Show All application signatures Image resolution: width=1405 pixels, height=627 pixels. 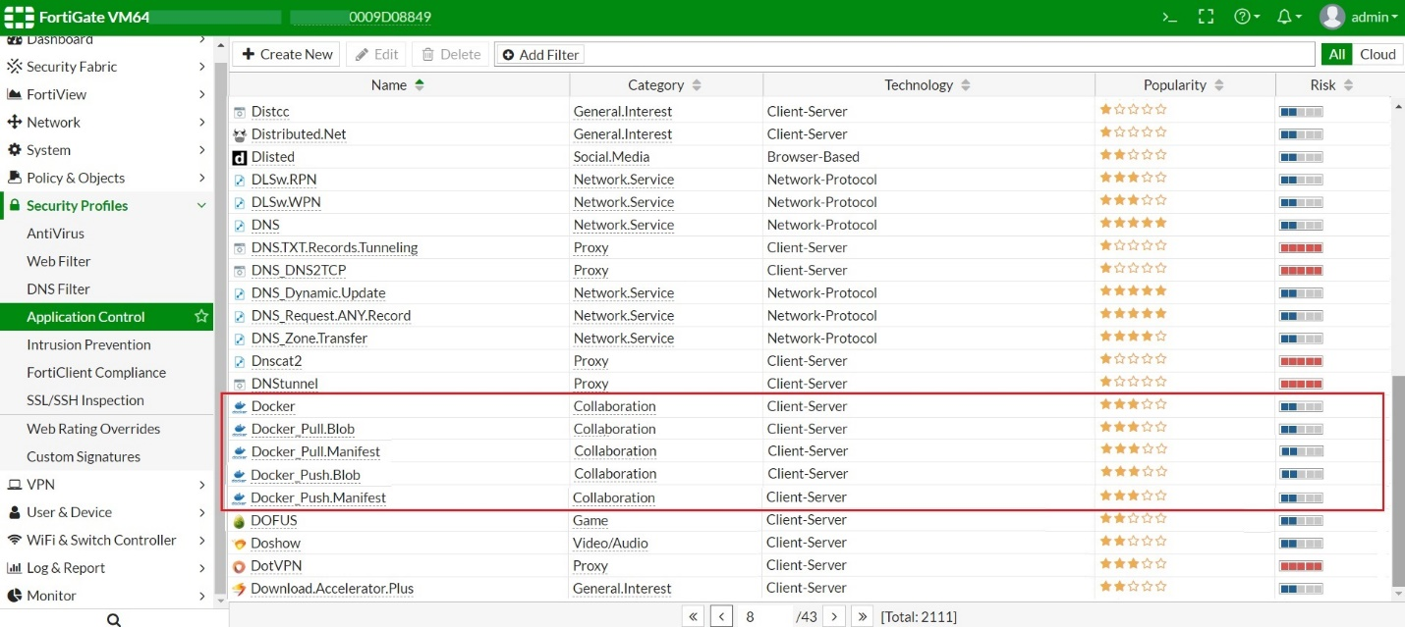(1336, 54)
